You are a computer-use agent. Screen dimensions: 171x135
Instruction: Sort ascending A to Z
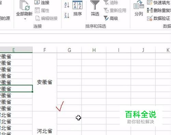tap(67, 5)
